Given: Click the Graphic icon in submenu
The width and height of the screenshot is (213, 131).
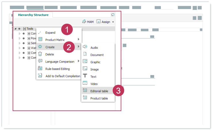Looking at the screenshot, I should coord(85,62).
